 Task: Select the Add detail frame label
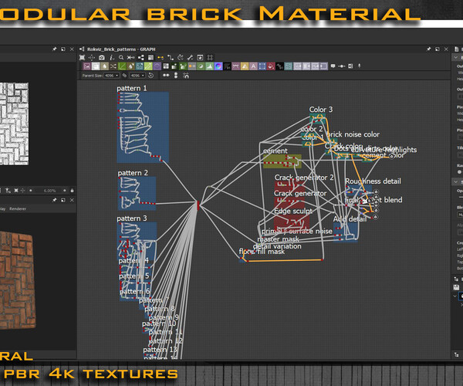tap(350, 218)
